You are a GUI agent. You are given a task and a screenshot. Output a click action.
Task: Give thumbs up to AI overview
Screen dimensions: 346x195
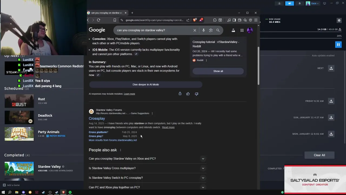tap(188, 94)
